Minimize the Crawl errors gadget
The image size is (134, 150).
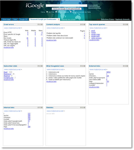click(40, 25)
